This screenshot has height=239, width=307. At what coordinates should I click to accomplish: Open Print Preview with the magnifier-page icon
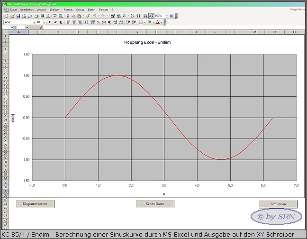pyautogui.click(x=48, y=16)
